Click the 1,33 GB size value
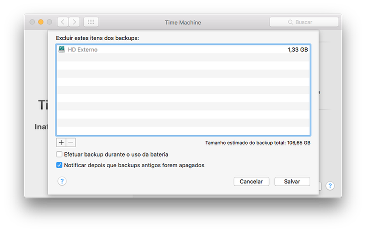The width and height of the screenshot is (366, 232). click(x=298, y=50)
